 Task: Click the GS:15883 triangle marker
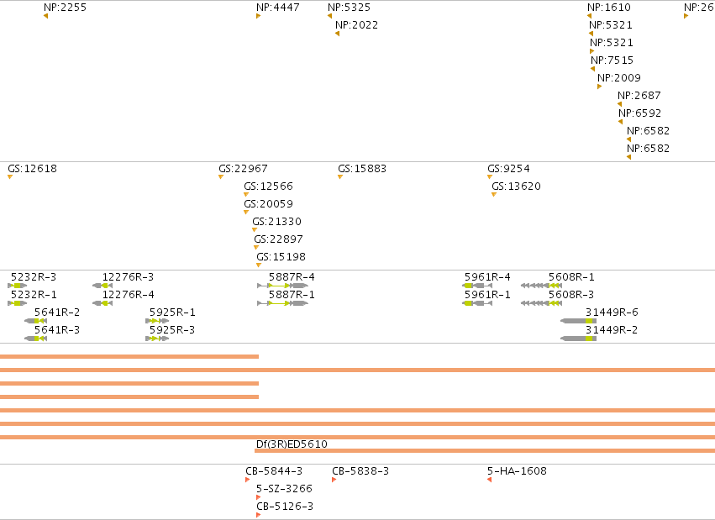pyautogui.click(x=340, y=176)
